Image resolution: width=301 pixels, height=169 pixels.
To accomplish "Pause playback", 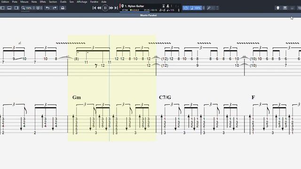I will tap(105, 8).
